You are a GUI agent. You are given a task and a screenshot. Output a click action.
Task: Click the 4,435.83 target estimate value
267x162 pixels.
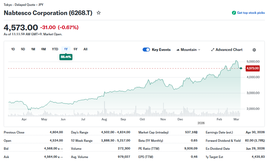[258, 157]
